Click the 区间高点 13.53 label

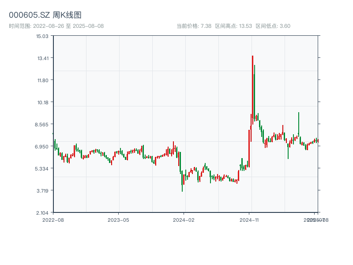(x=233, y=26)
